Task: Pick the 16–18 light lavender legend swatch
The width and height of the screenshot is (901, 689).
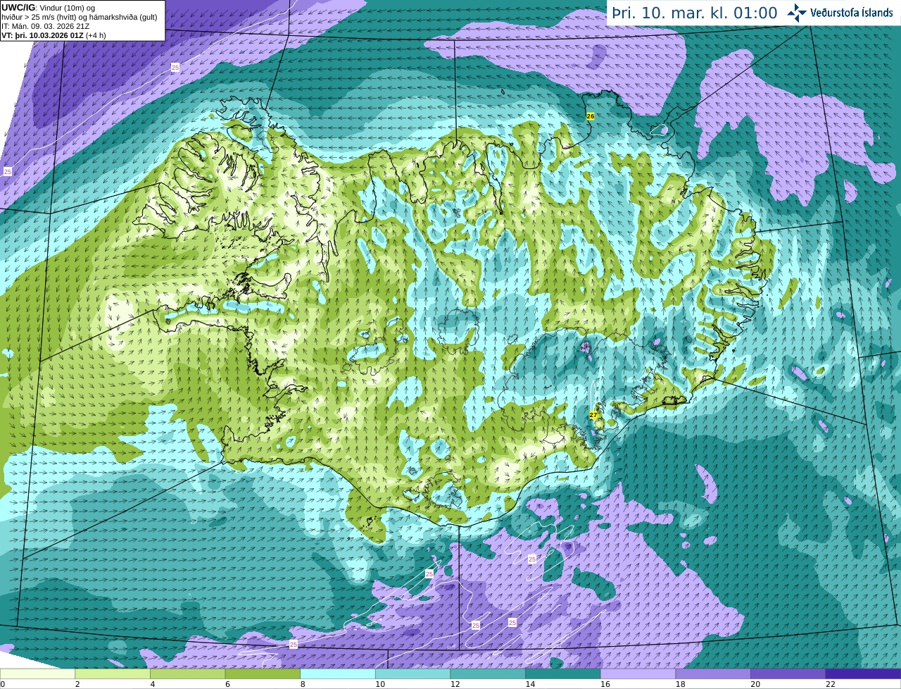Action: pos(638,674)
